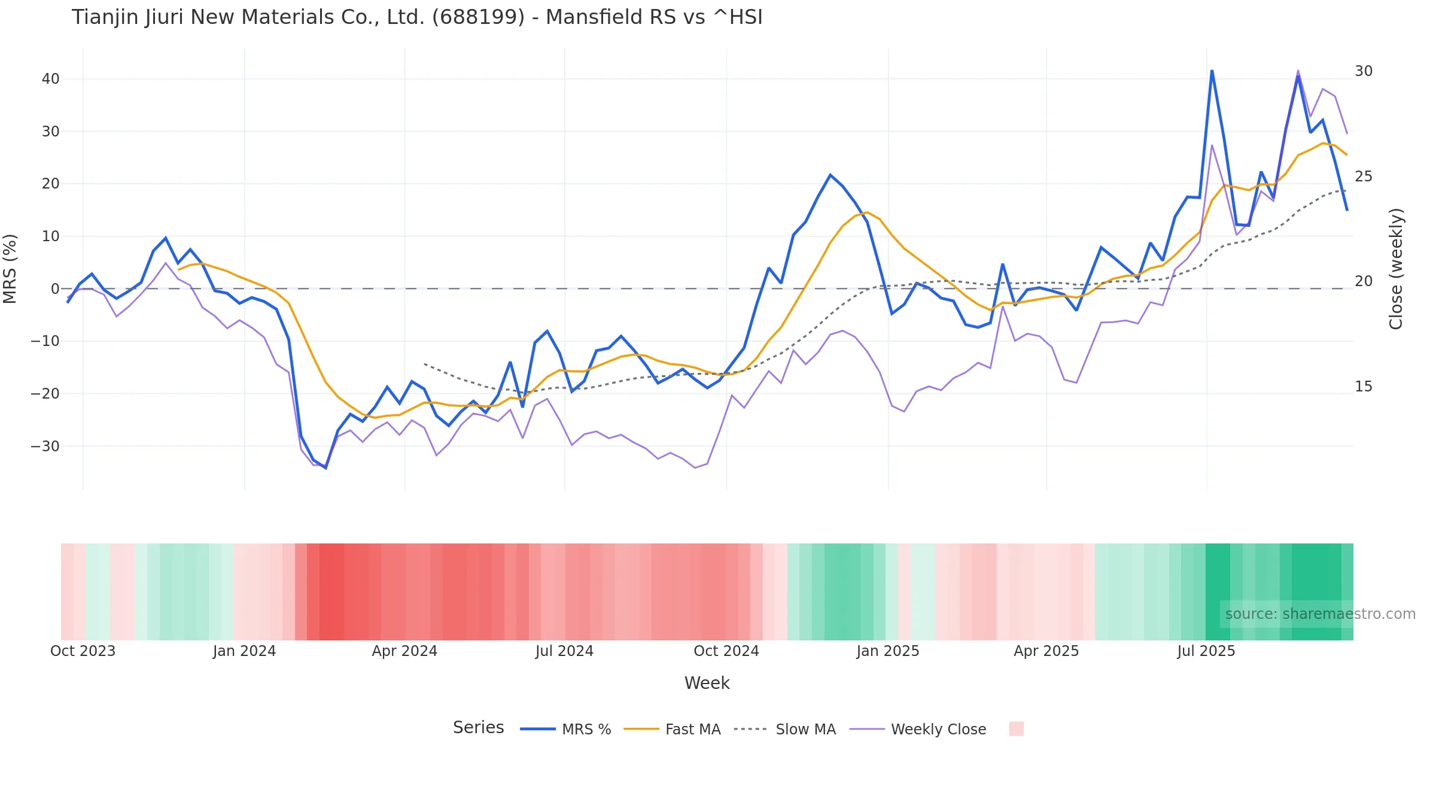The height and width of the screenshot is (808, 1436).
Task: Click the 'Jan 2025' x-axis tick label
Action: point(888,651)
